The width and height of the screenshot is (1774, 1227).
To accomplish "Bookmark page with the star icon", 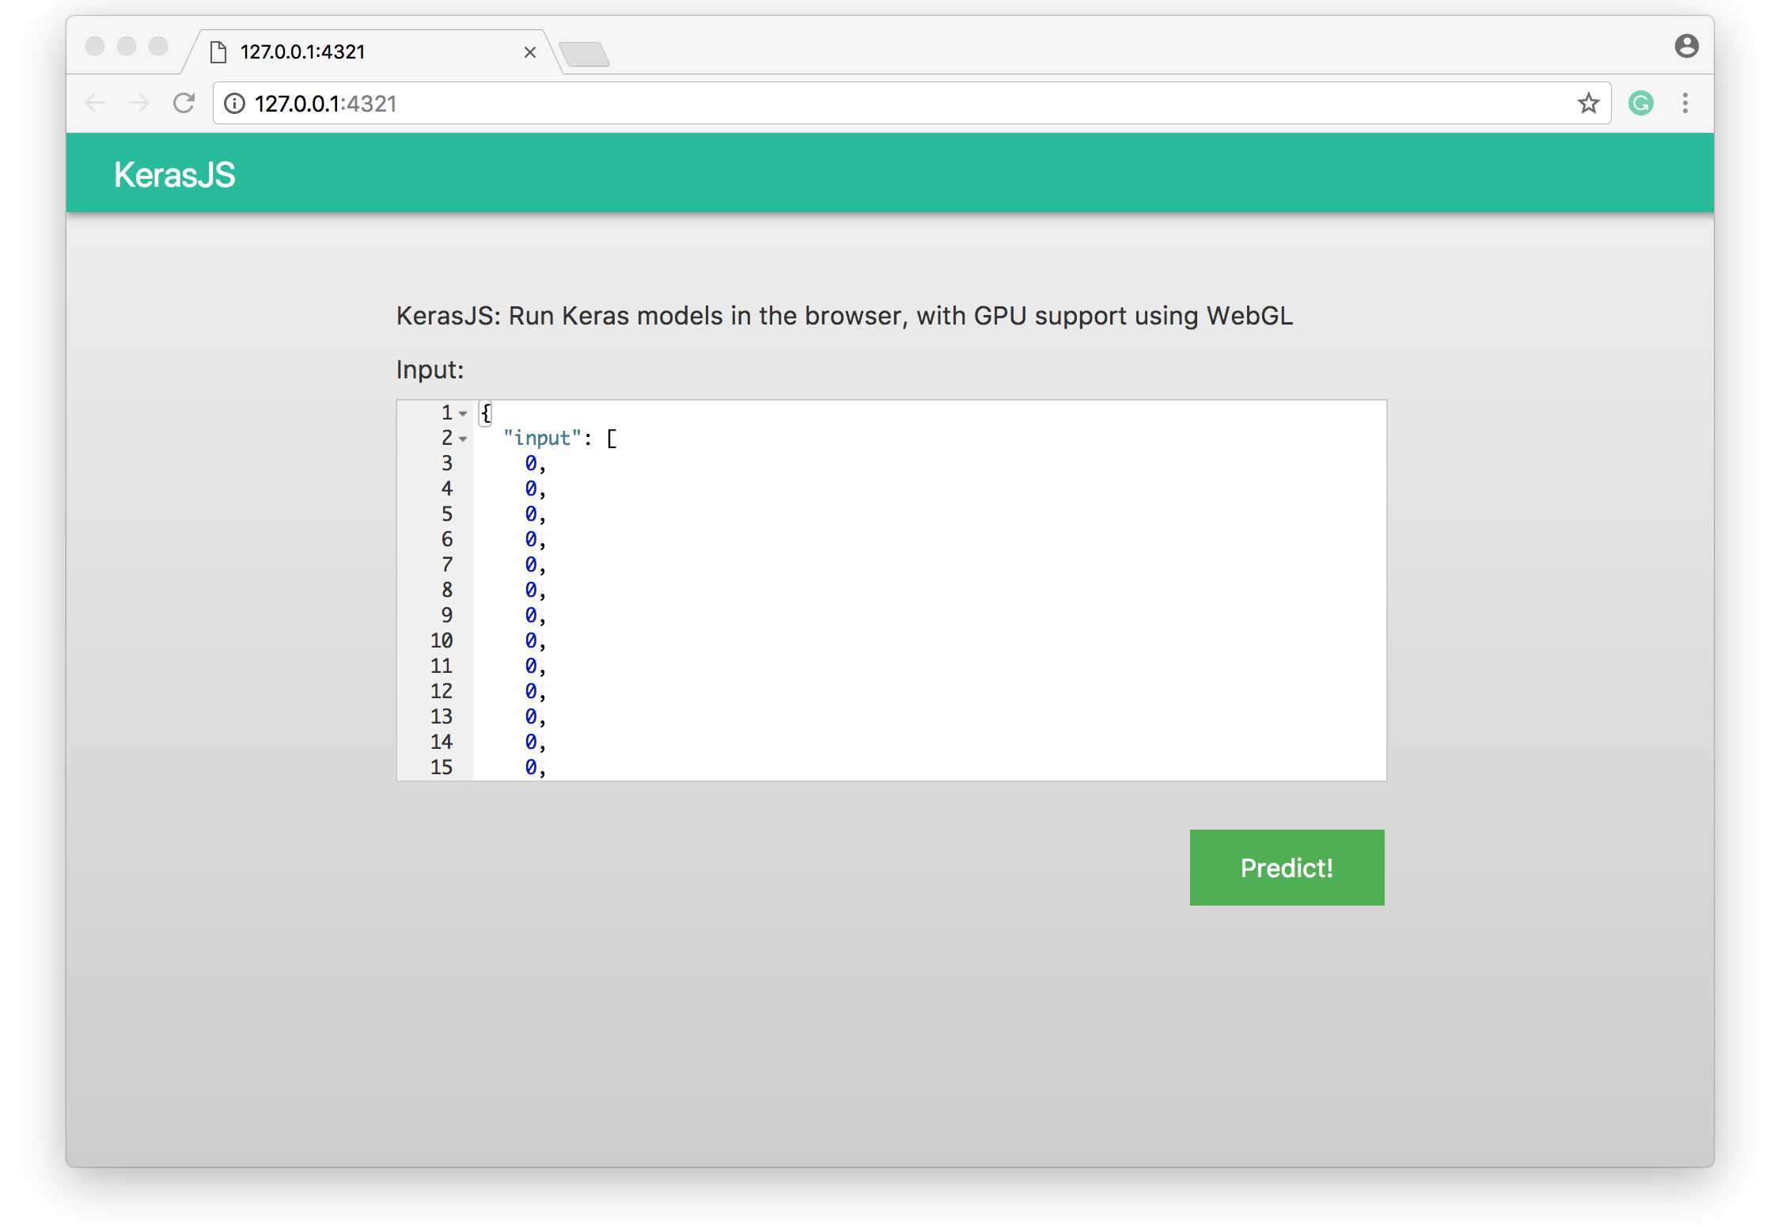I will pyautogui.click(x=1588, y=104).
